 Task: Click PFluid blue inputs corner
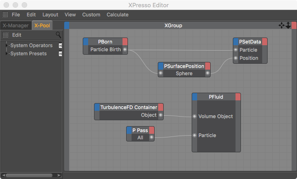click(195, 97)
